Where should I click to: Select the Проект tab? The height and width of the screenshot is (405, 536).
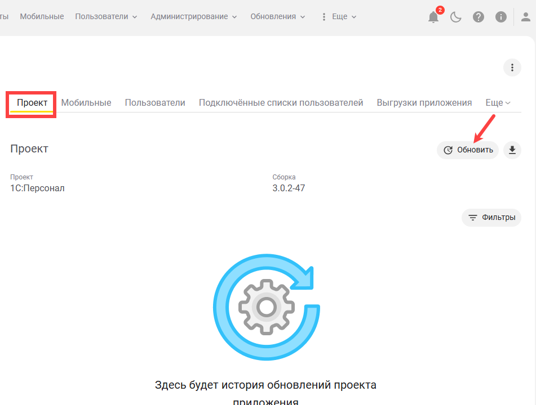(32, 103)
